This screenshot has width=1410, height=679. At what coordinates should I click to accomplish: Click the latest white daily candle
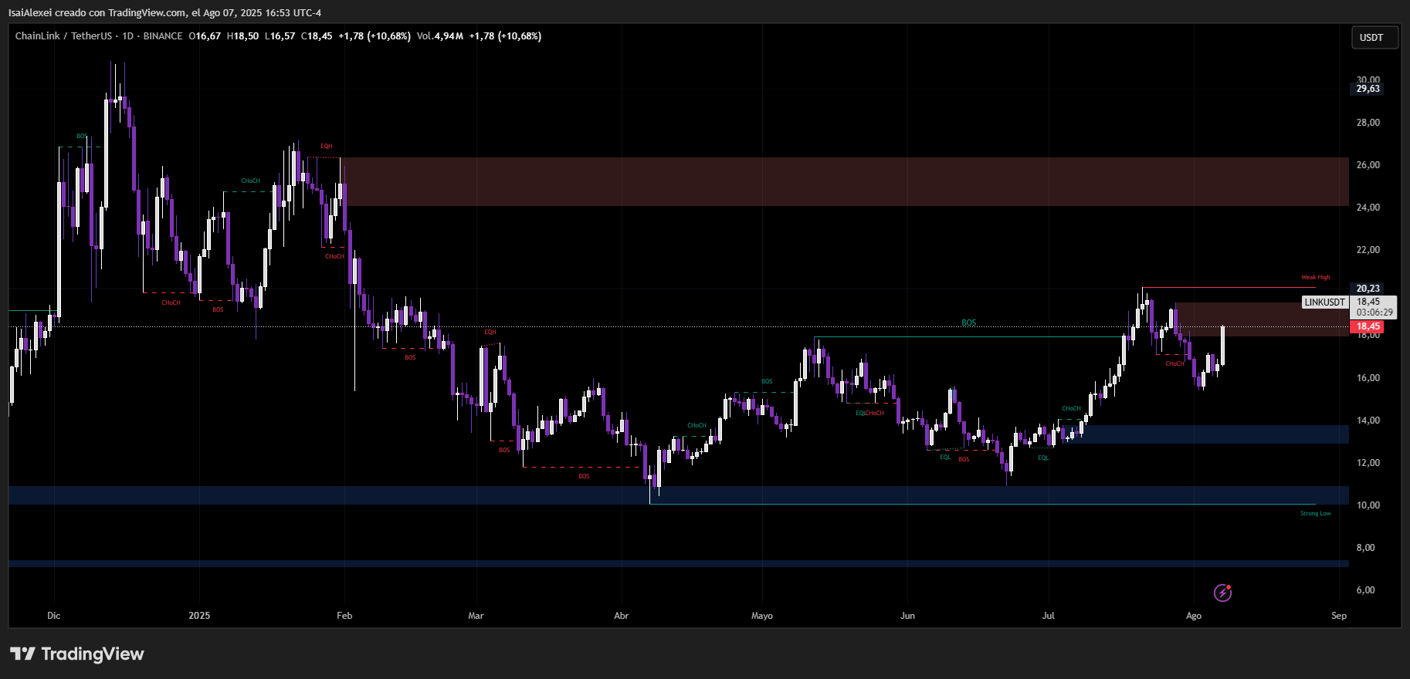(x=1222, y=345)
